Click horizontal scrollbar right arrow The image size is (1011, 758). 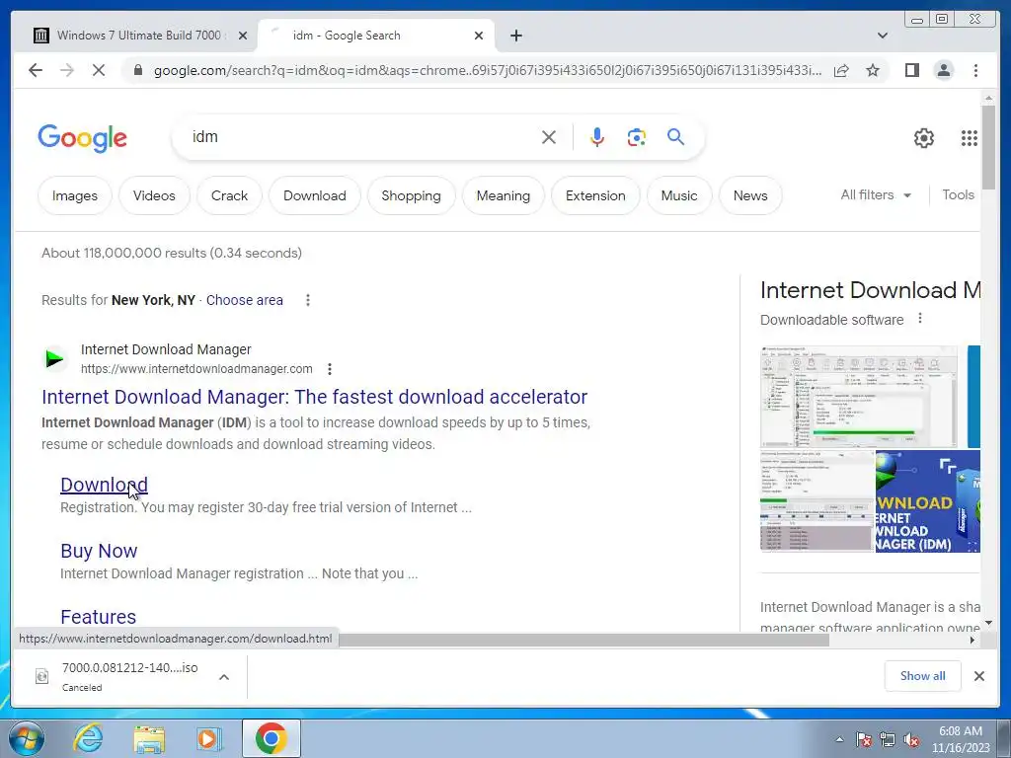[x=972, y=640]
